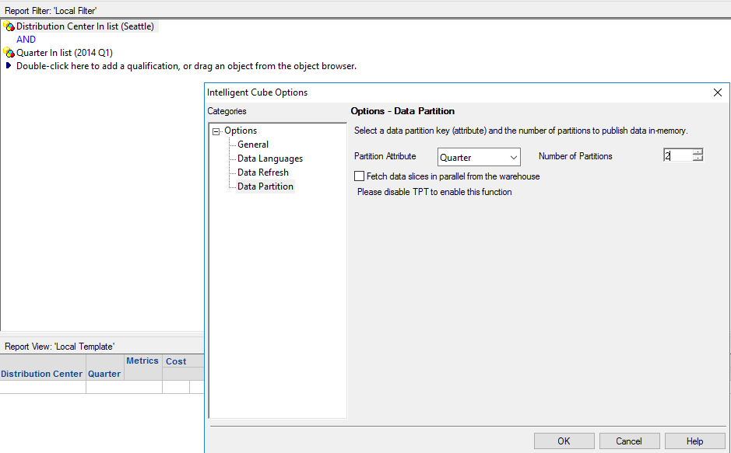The image size is (731, 453).
Task: Open the Partition Attribute dropdown showing Quarter
Action: [515, 157]
